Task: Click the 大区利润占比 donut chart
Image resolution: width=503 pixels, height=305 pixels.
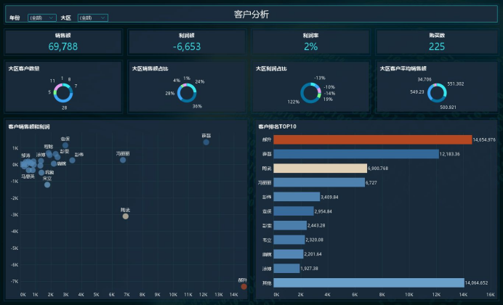Action: click(311, 92)
